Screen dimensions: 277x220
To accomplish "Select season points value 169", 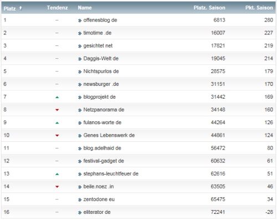I will [269, 97].
